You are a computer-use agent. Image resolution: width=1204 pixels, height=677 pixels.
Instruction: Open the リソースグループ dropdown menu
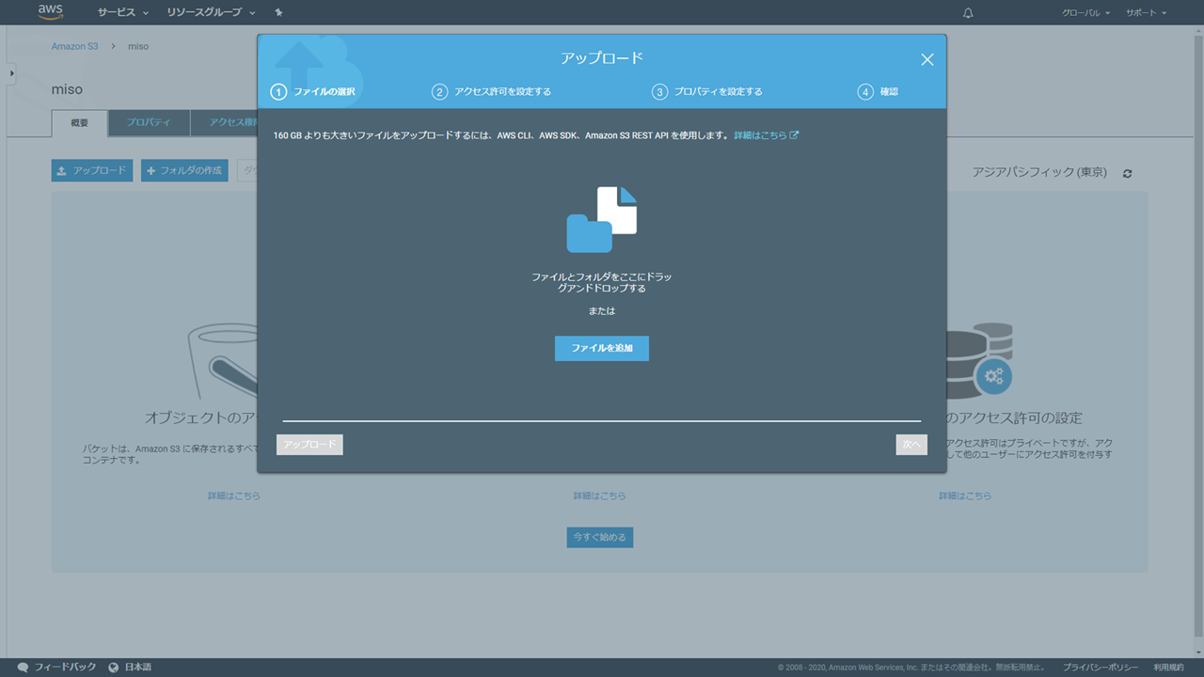coord(211,13)
